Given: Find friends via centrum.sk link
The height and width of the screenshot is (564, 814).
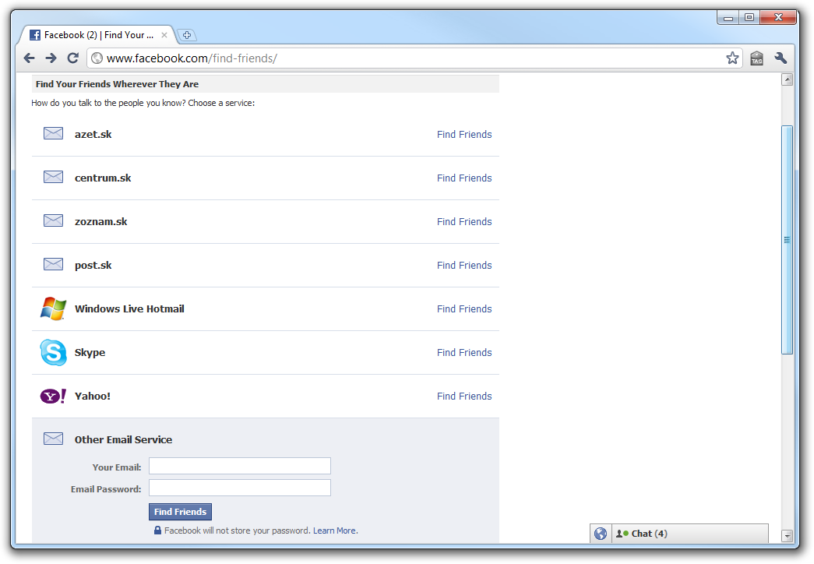Looking at the screenshot, I should (464, 178).
